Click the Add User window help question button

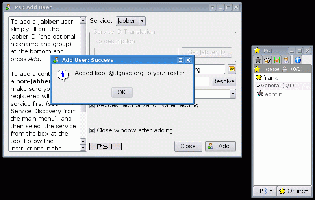(212, 7)
